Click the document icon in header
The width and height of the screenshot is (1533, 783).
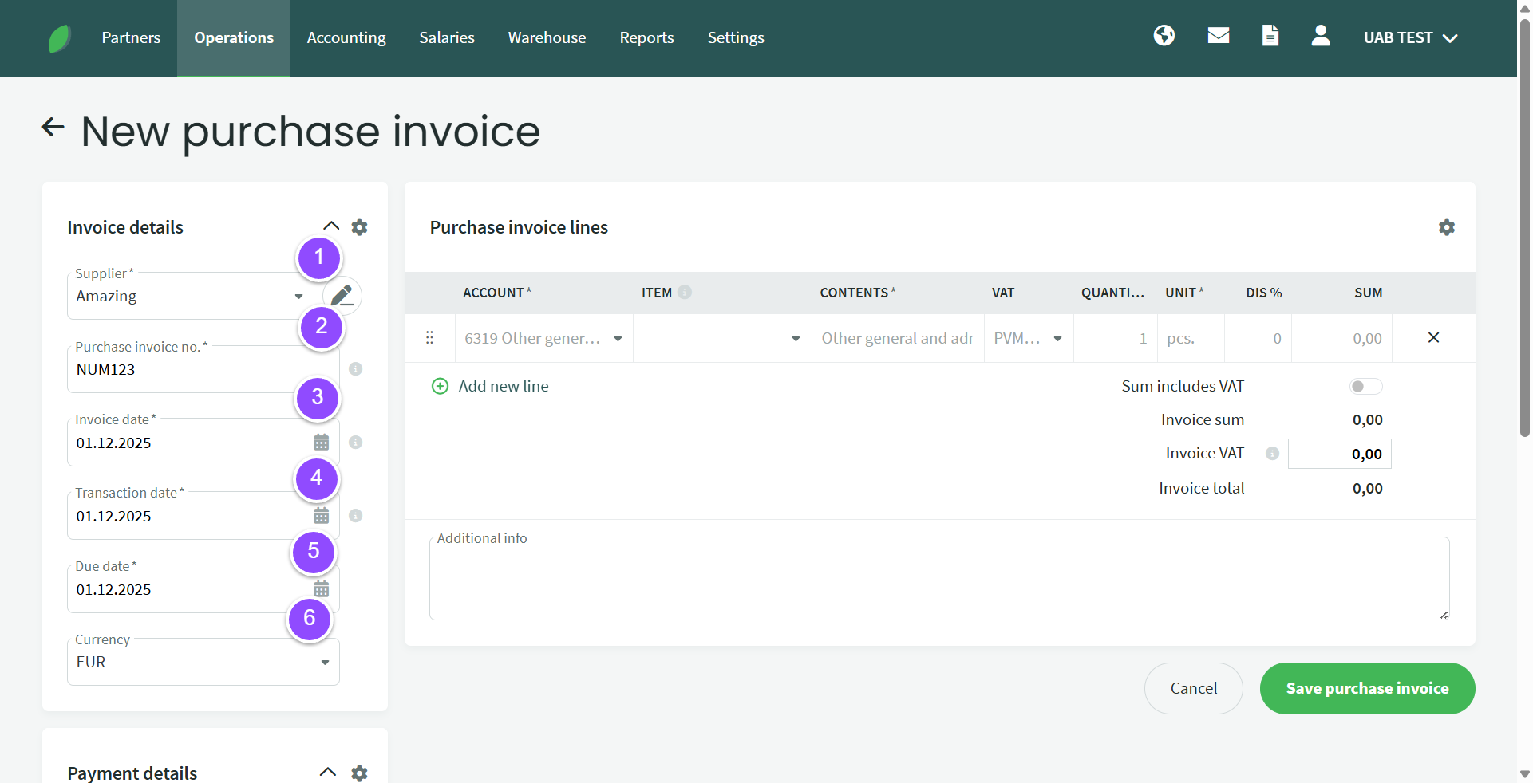1270,36
